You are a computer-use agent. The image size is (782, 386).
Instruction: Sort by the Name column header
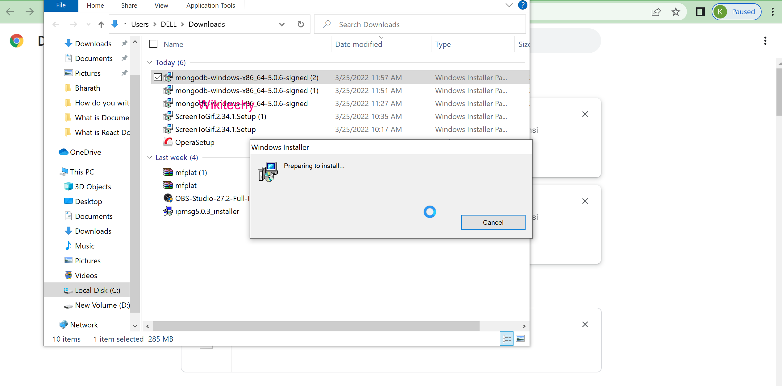(x=173, y=44)
